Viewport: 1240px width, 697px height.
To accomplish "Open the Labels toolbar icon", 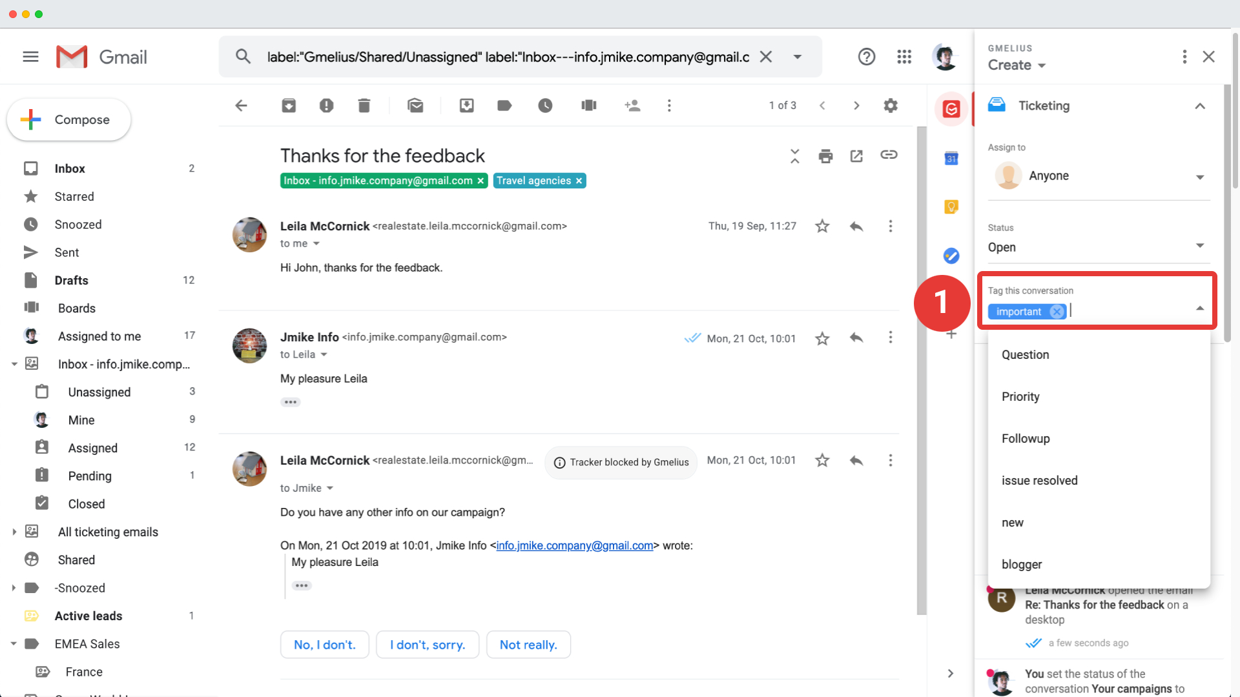I will coord(504,105).
